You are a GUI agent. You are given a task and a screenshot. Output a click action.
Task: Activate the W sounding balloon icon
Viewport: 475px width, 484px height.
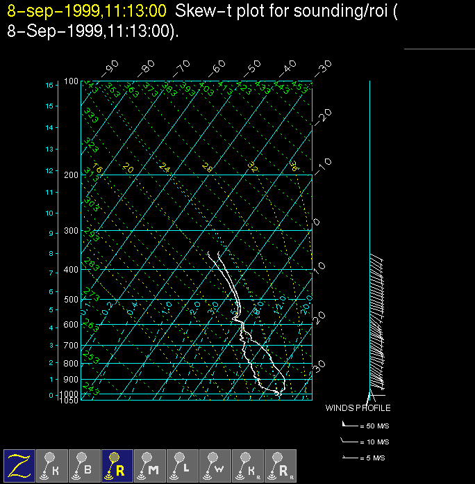[x=215, y=465]
